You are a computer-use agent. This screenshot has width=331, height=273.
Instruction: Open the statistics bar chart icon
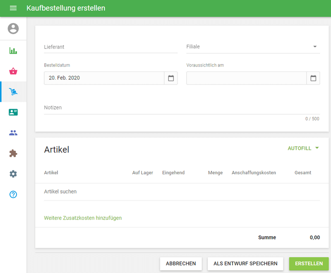tap(13, 50)
